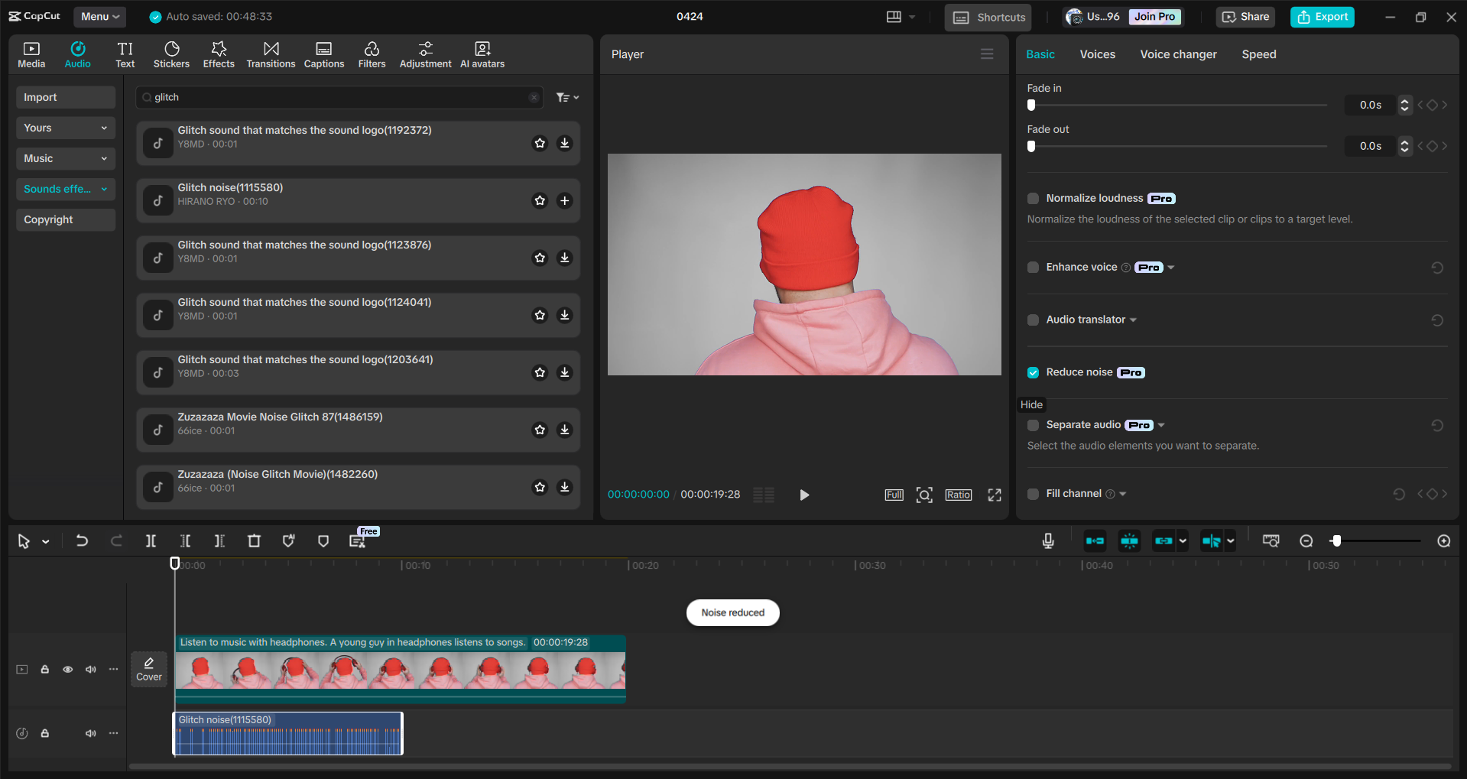Split the clip with the split tool
The height and width of the screenshot is (779, 1467).
point(151,540)
